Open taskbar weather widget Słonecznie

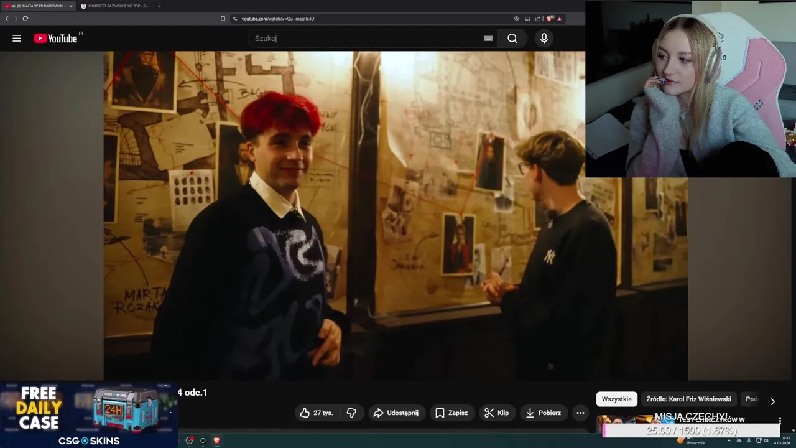pos(690,441)
